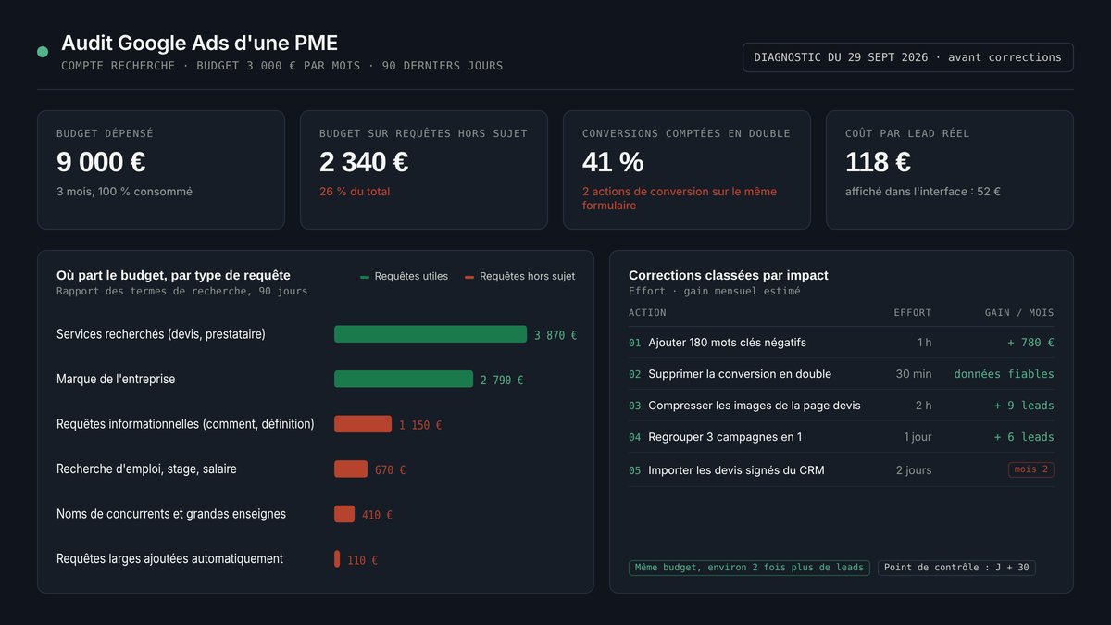
Task: Click the '3 870 €' bar value
Action: (555, 335)
